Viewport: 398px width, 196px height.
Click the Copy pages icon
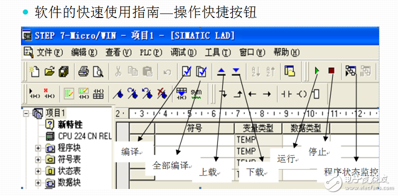click(133, 71)
